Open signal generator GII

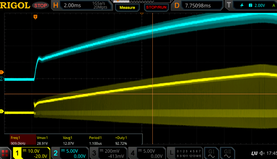click(227, 153)
